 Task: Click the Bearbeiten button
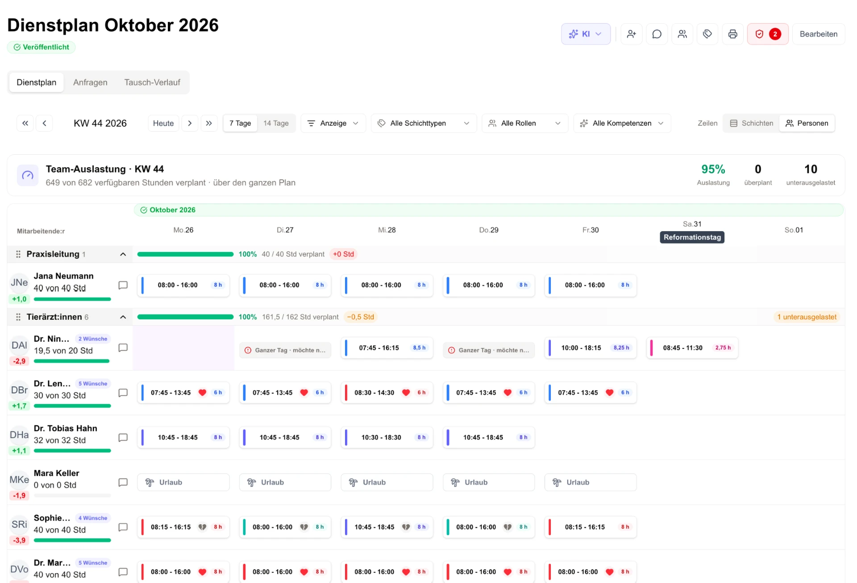818,34
